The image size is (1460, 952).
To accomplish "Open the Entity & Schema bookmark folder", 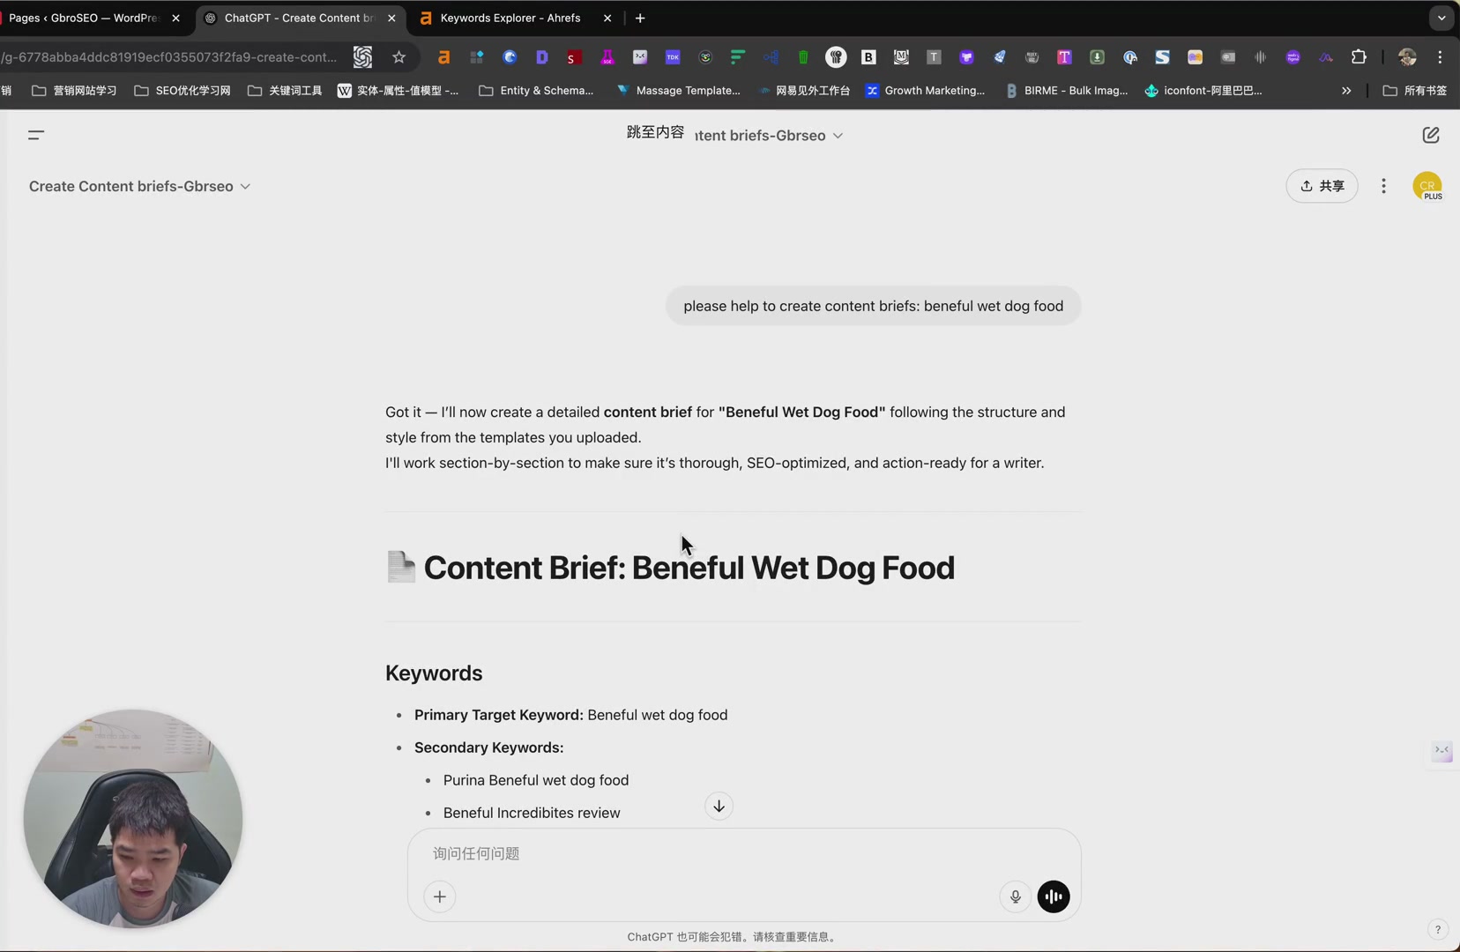I will (x=536, y=90).
